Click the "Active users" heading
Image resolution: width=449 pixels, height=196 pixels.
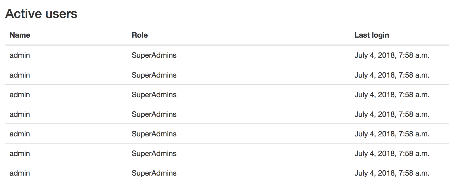[x=41, y=14]
